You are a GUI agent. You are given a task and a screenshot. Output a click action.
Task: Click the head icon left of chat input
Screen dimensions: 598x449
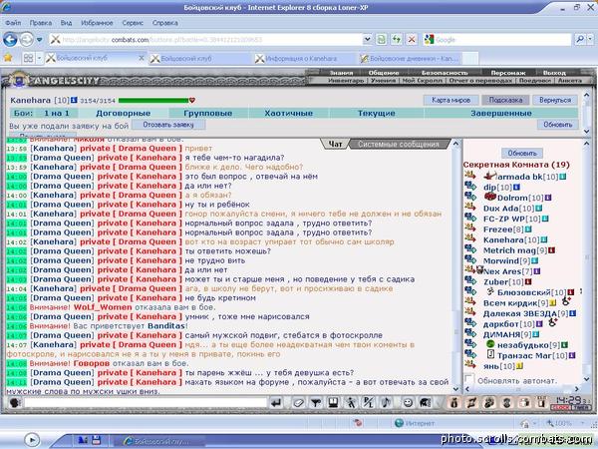click(x=15, y=402)
